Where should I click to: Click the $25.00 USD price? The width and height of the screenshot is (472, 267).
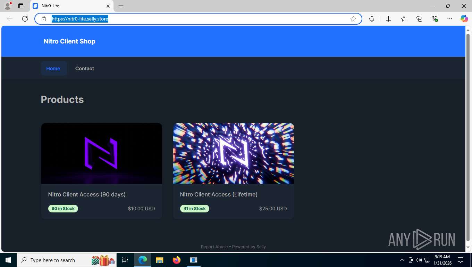pos(273,209)
